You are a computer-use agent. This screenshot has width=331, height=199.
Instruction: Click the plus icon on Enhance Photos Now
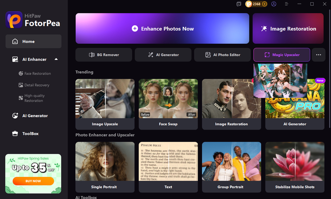(x=135, y=28)
